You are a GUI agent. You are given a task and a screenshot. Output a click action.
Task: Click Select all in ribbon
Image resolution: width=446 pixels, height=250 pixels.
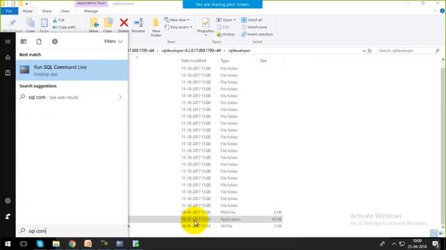252,20
